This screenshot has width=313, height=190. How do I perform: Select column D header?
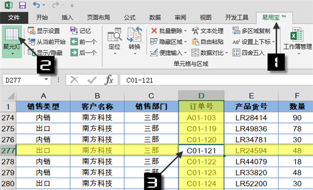201,96
